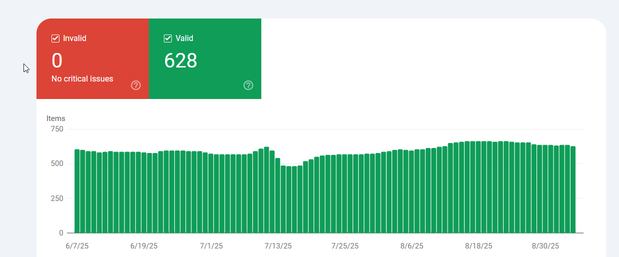The image size is (619, 257).
Task: Click the Items axis title
Action: (x=56, y=118)
